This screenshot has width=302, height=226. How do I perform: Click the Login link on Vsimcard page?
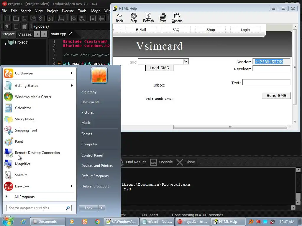pos(245,30)
